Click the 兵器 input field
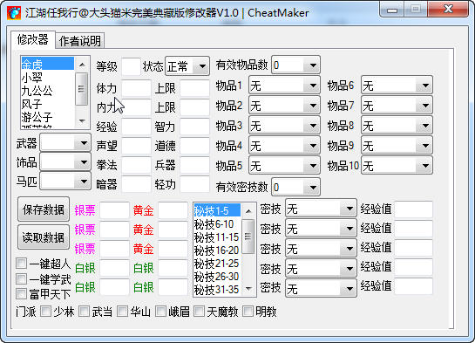The image size is (475, 343). click(x=194, y=165)
